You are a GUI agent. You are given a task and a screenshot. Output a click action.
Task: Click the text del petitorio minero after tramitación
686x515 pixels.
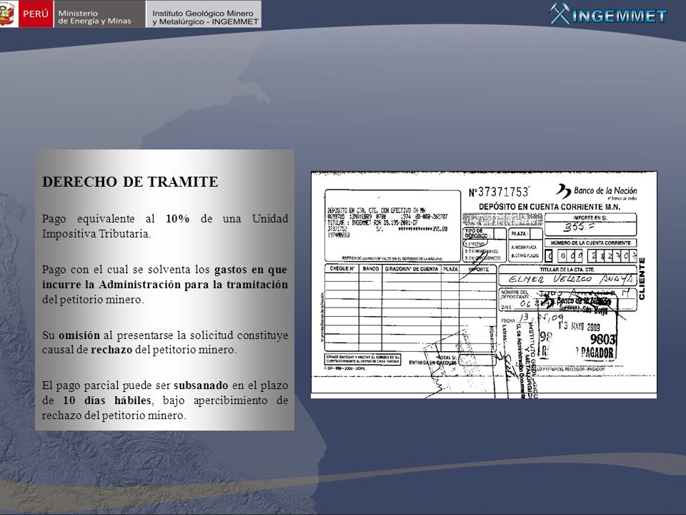92,300
